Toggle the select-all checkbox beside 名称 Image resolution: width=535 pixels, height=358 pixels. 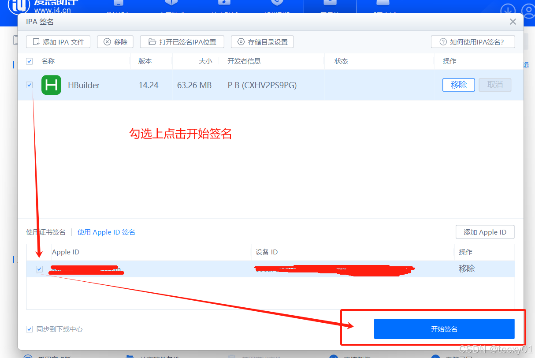[30, 61]
